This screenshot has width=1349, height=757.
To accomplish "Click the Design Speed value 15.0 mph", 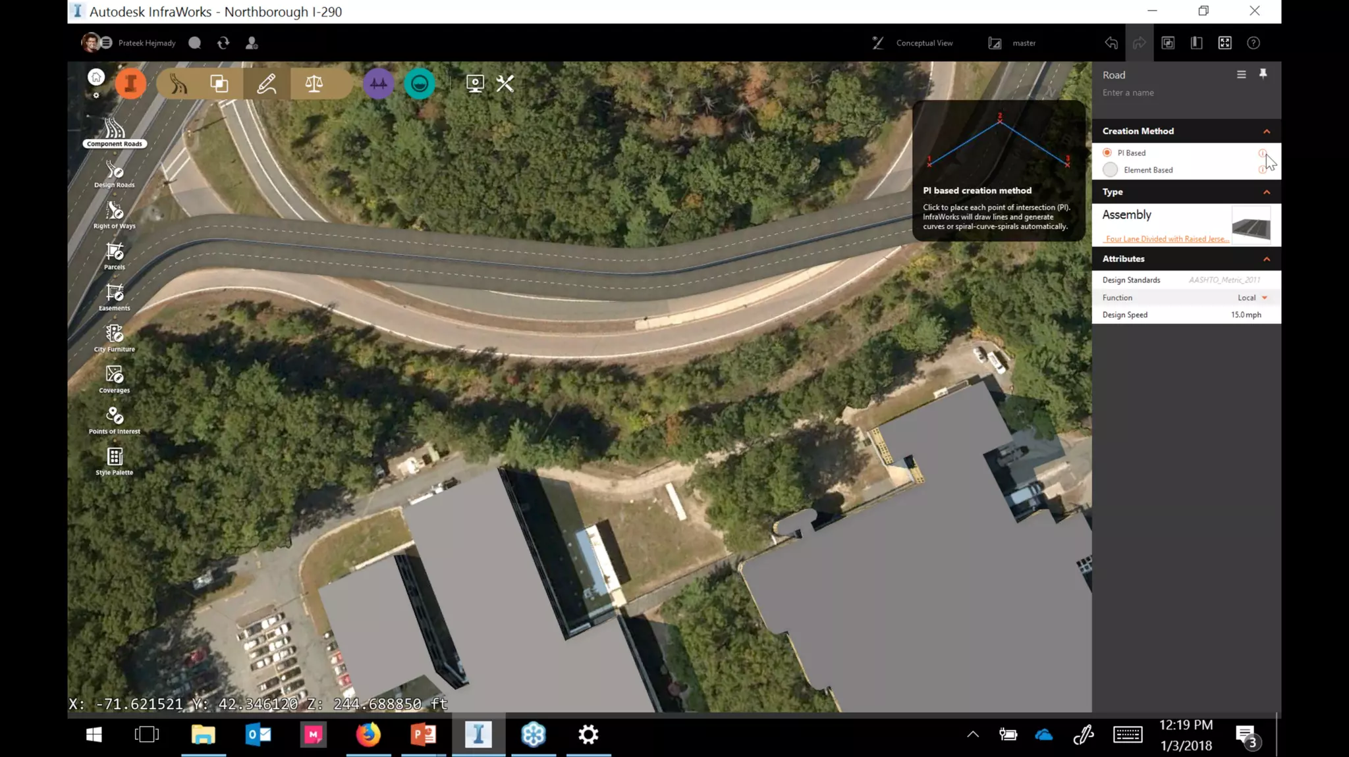I will [1246, 315].
